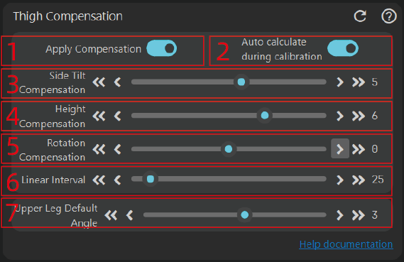This screenshot has height=262, width=404.
Task: Click Linear Interval double-right arrow
Action: 359,180
